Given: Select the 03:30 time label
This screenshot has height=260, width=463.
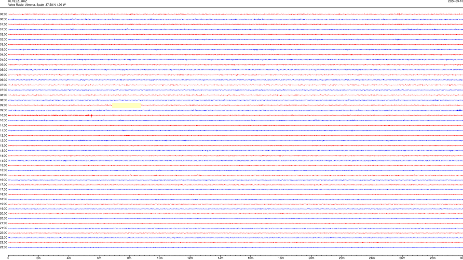Looking at the screenshot, I should pyautogui.click(x=3, y=50).
